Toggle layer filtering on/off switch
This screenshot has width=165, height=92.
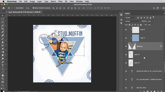153,17
